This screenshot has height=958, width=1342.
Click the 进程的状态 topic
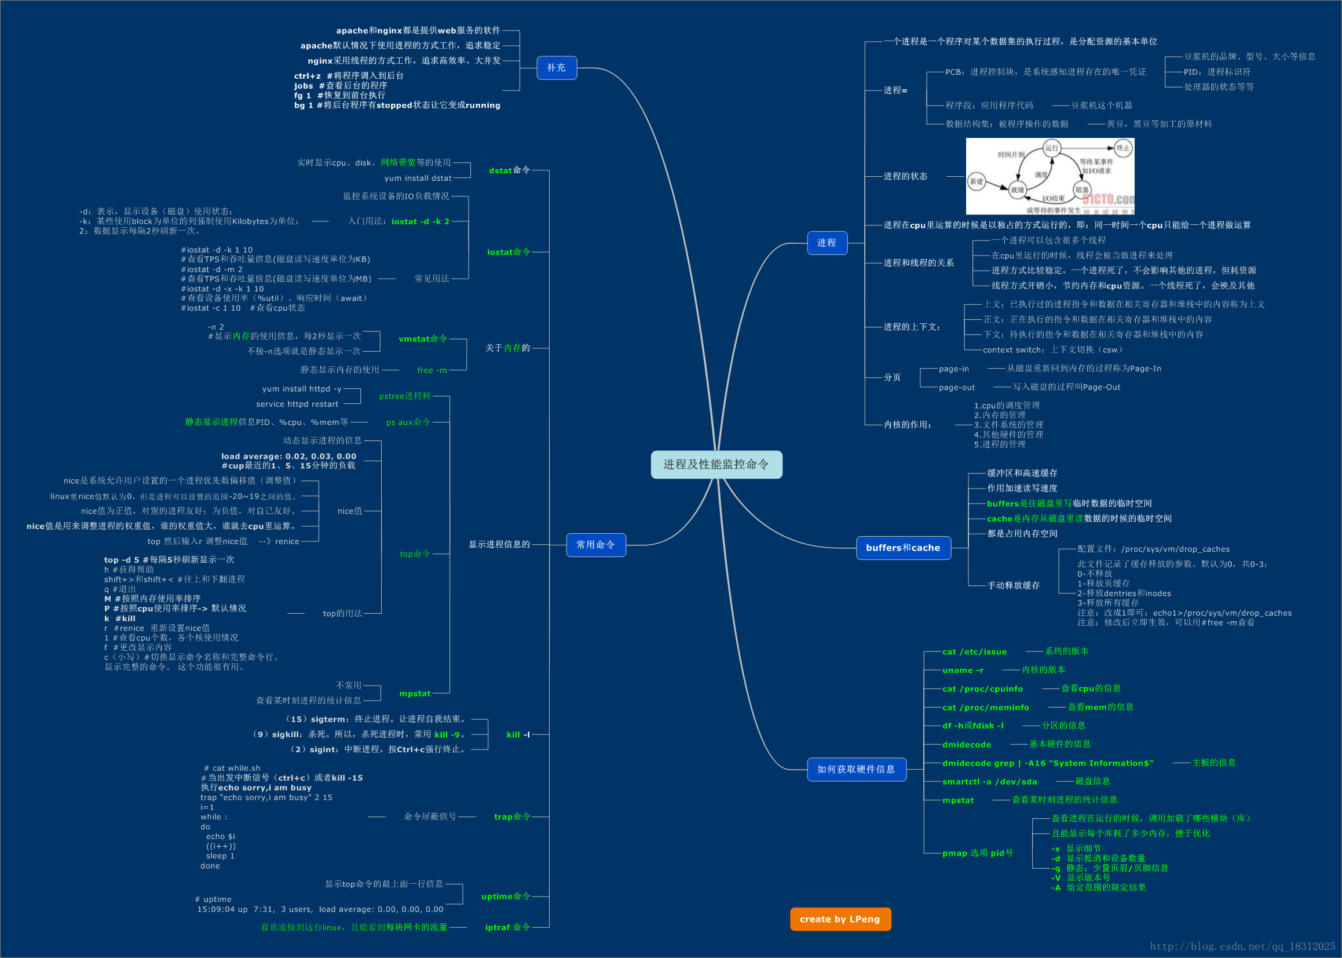(905, 176)
